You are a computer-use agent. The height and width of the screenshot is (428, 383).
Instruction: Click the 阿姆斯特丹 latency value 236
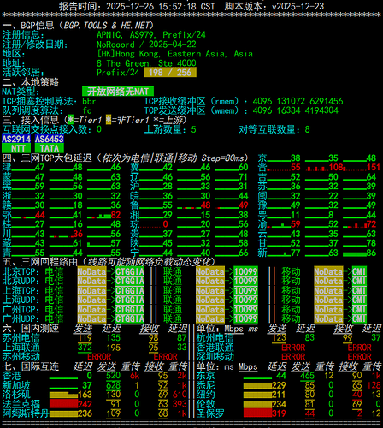coord(85,413)
